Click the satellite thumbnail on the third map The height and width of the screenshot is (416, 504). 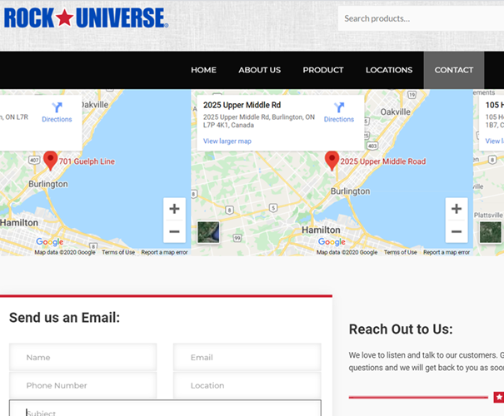pos(490,232)
